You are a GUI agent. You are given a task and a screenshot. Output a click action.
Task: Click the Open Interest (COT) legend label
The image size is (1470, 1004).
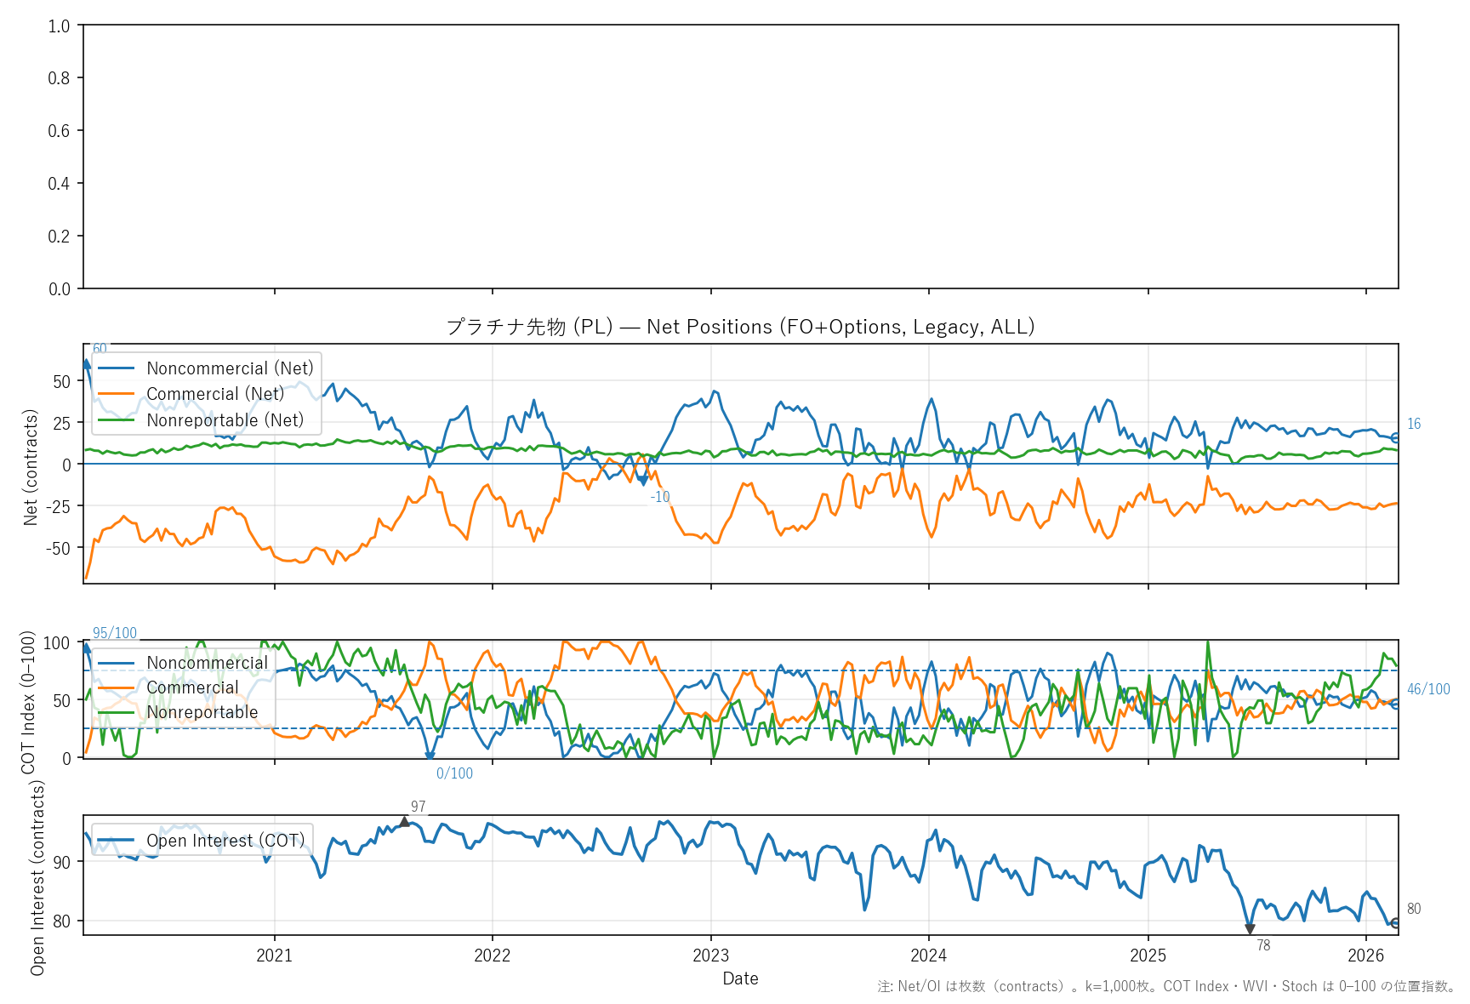click(x=225, y=841)
